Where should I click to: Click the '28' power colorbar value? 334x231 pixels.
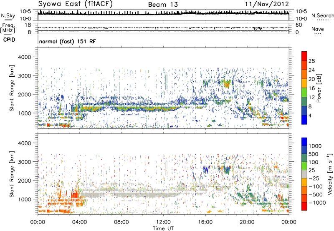(311, 61)
